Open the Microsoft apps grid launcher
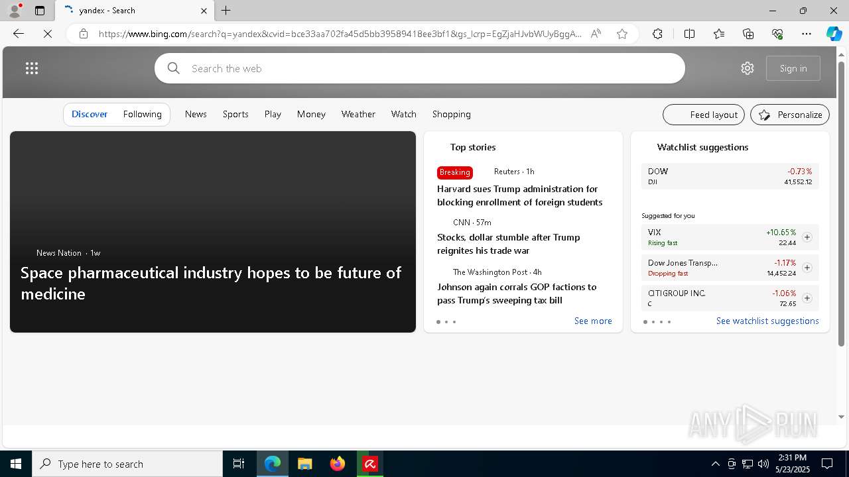The height and width of the screenshot is (477, 849). click(x=32, y=68)
